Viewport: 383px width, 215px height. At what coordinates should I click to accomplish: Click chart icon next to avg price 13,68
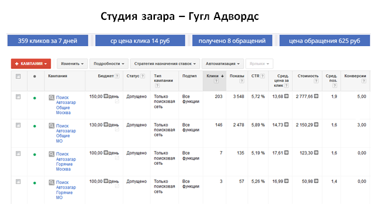point(287,96)
